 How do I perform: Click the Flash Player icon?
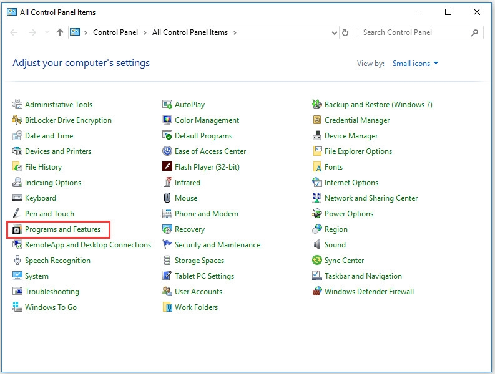167,166
